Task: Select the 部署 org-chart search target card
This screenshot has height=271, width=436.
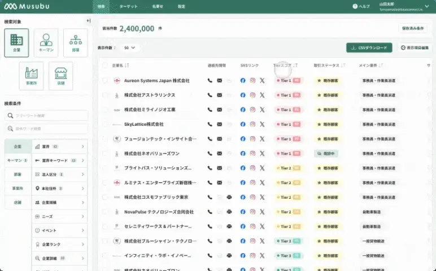Action: [x=76, y=43]
